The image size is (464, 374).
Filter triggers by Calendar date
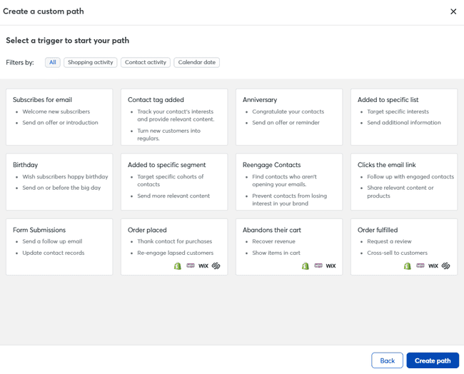196,63
